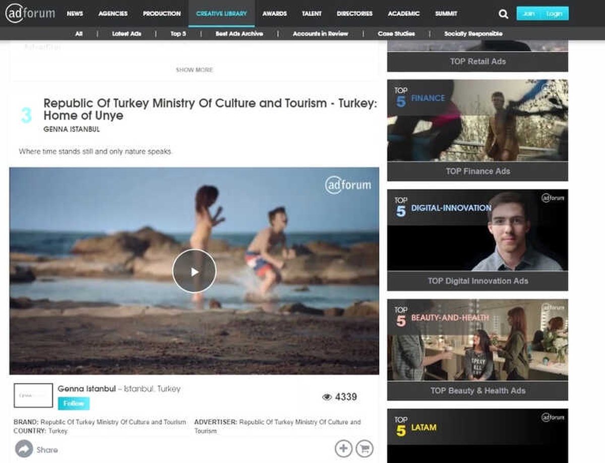The image size is (605, 463).
Task: Play the Home of Unye video
Action: coord(194,271)
